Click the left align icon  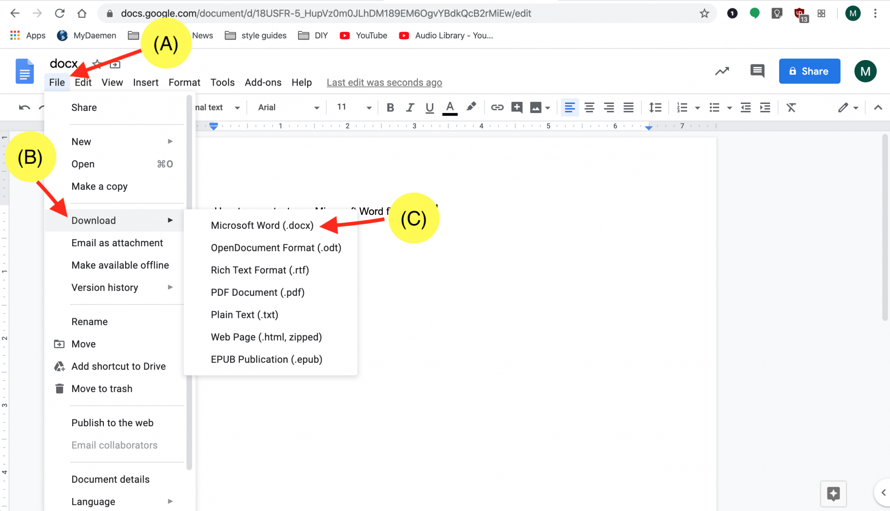point(568,108)
